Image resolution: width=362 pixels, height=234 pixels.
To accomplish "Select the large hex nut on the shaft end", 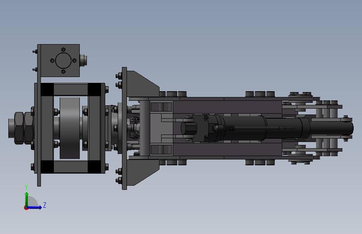I will click(x=19, y=128).
